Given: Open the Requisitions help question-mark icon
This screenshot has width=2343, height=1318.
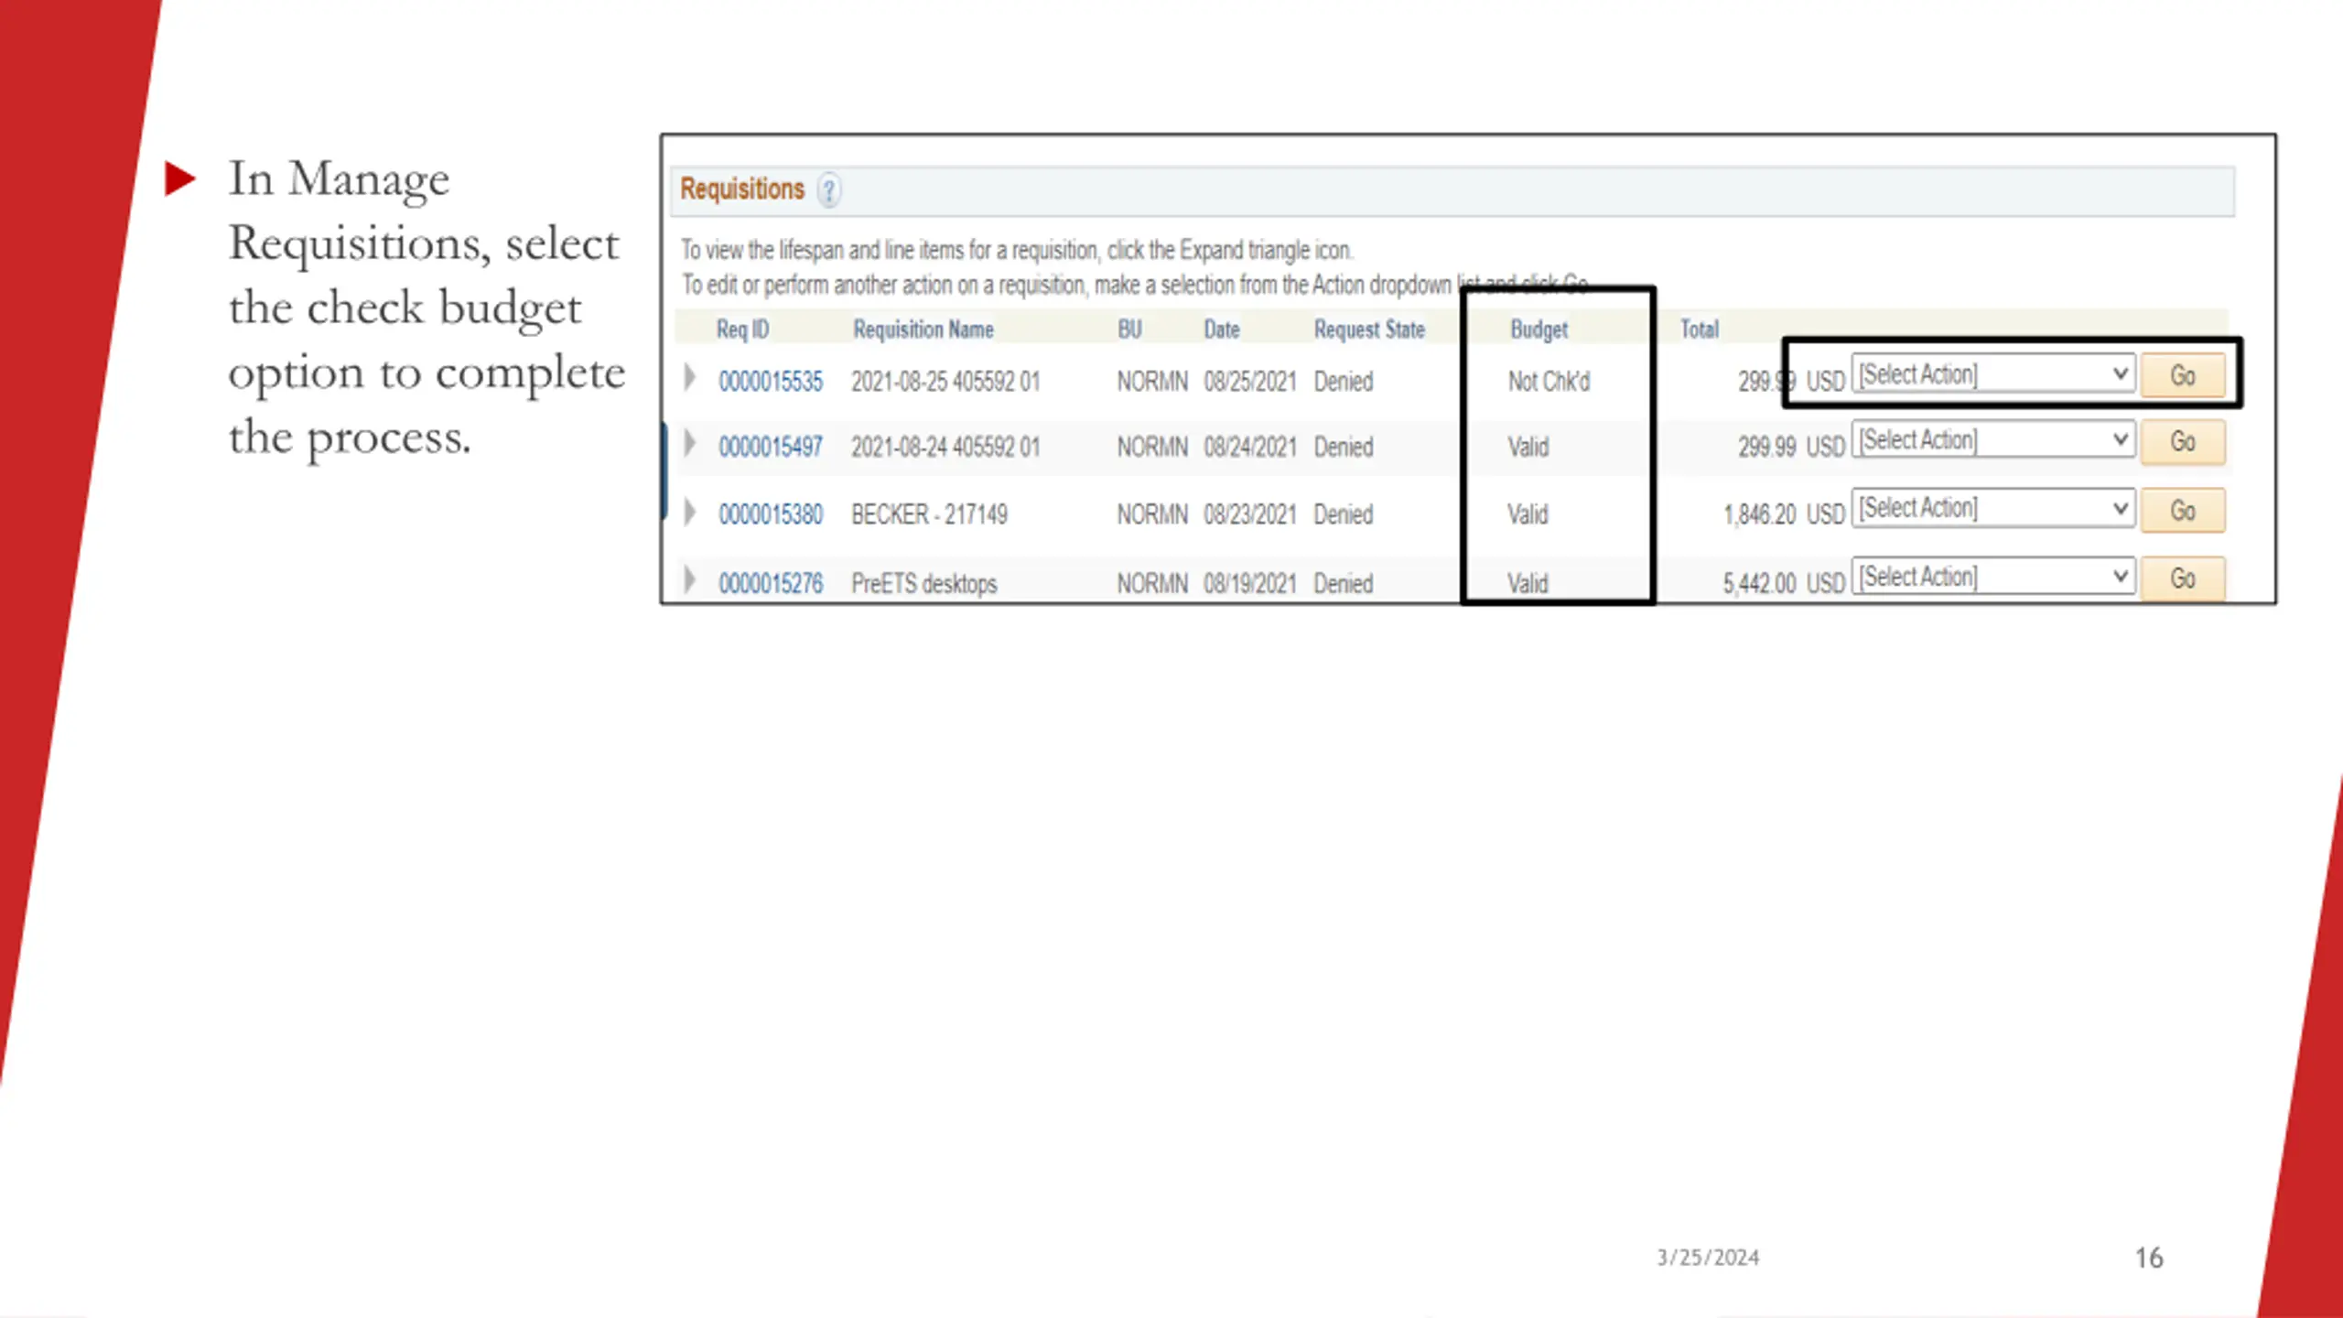Looking at the screenshot, I should (828, 190).
